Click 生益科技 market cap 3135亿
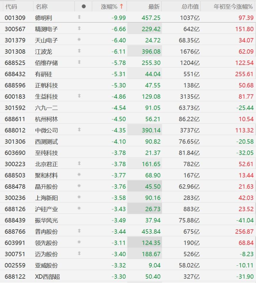Screen dimensions: 256x283 [x=189, y=97]
